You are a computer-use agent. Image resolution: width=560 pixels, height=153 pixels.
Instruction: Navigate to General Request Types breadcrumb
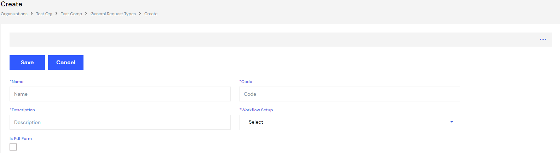click(113, 14)
